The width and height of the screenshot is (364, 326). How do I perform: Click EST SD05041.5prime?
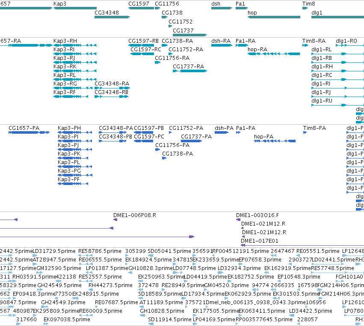[x=151, y=256]
